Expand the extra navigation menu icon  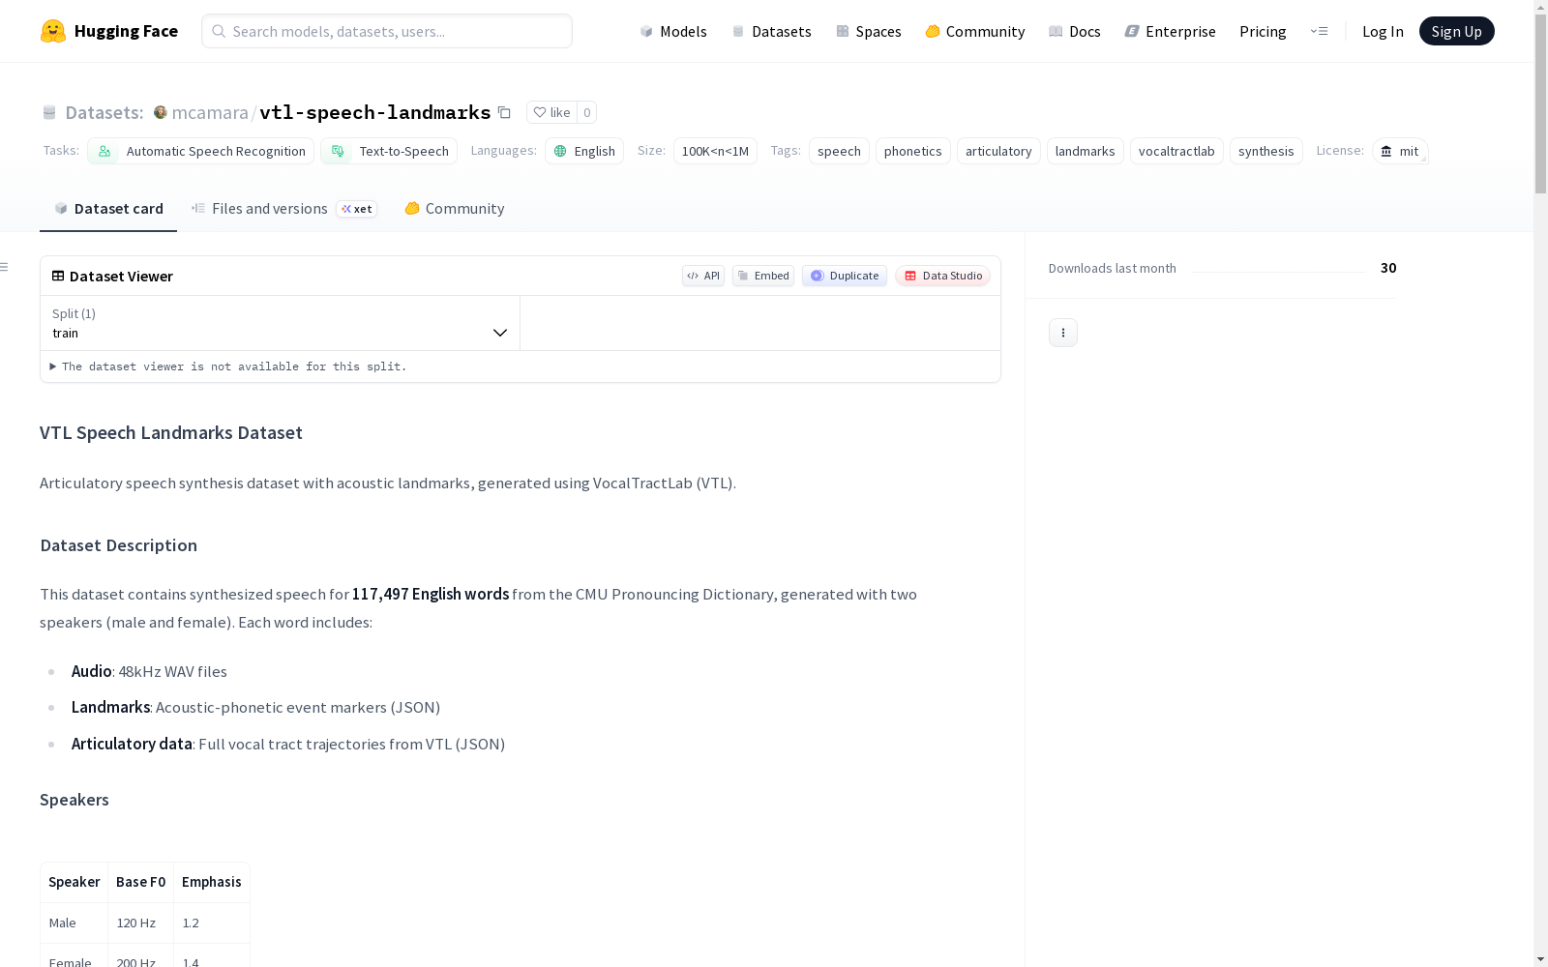1319,31
